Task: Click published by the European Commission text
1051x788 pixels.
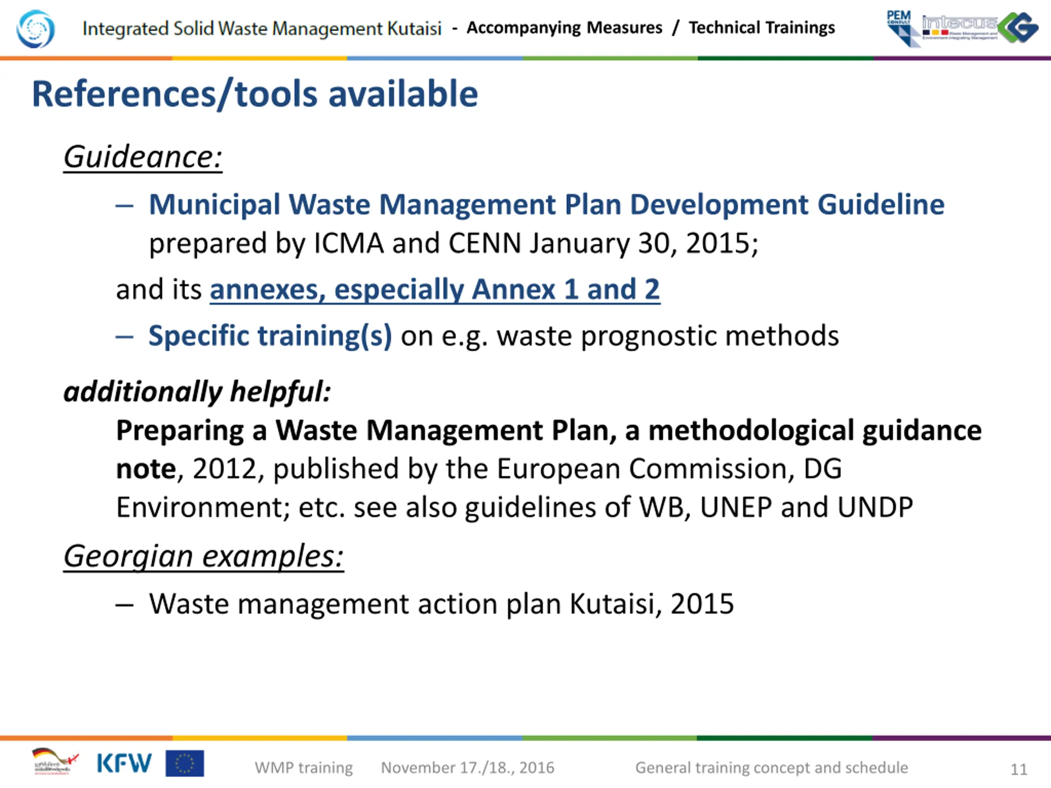Action: click(x=534, y=469)
